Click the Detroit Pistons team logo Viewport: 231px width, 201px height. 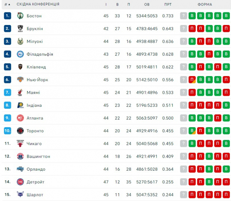(x=20, y=182)
